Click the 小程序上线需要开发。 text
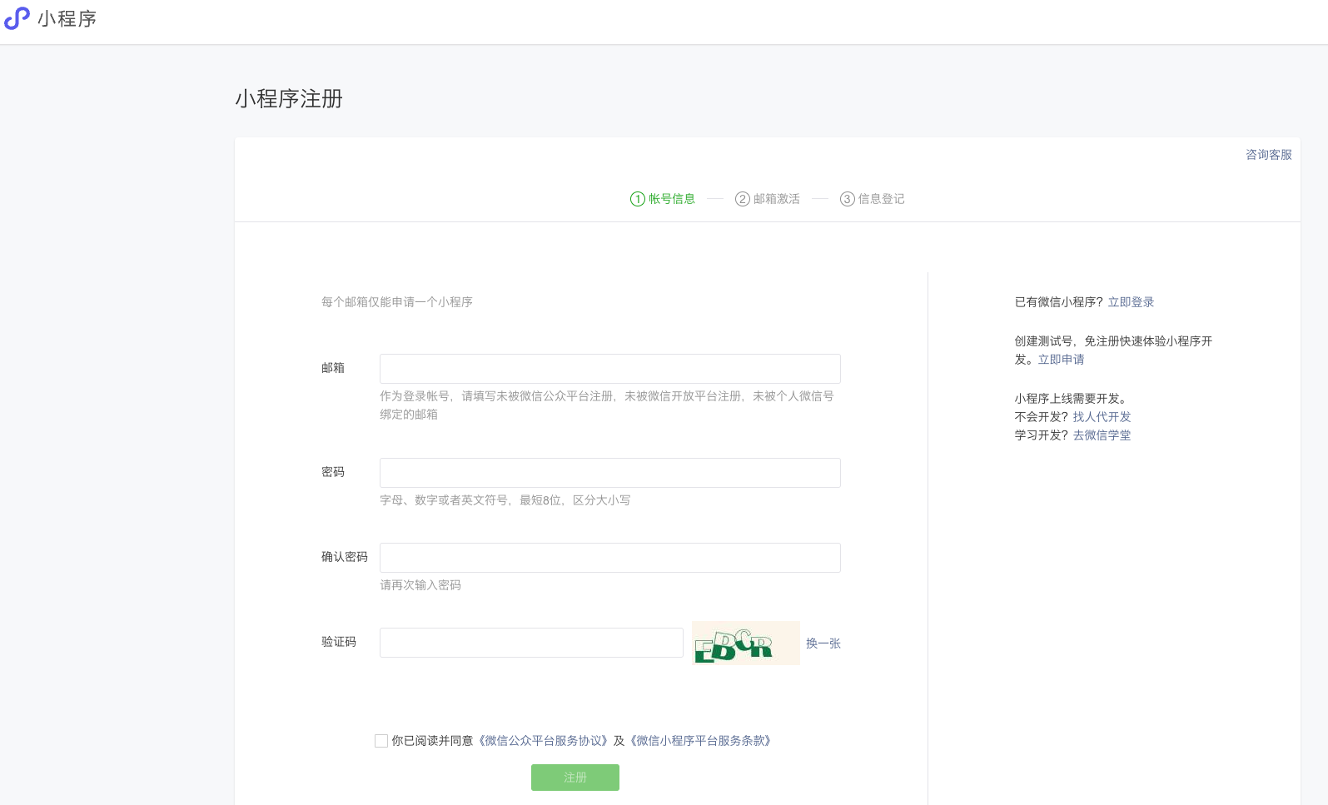Screen dimensions: 1328x805 coord(1072,399)
